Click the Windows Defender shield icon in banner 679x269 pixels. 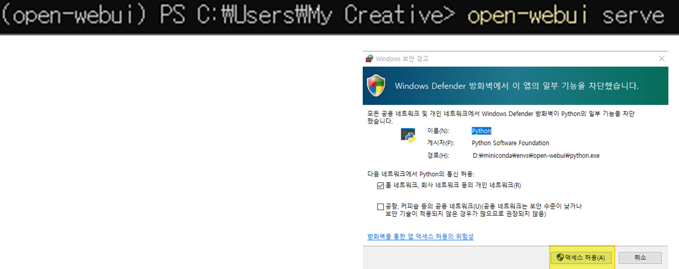tap(376, 86)
